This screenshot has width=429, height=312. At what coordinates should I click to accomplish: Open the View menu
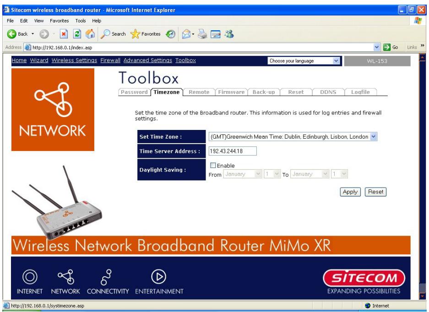[x=39, y=21]
